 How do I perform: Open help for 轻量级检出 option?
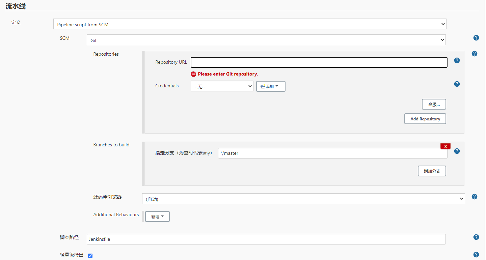(476, 255)
